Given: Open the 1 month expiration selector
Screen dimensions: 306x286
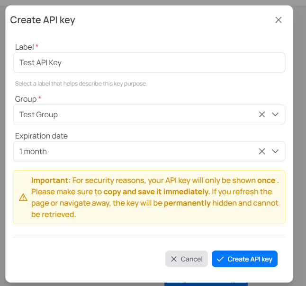Looking at the screenshot, I should (x=133, y=151).
